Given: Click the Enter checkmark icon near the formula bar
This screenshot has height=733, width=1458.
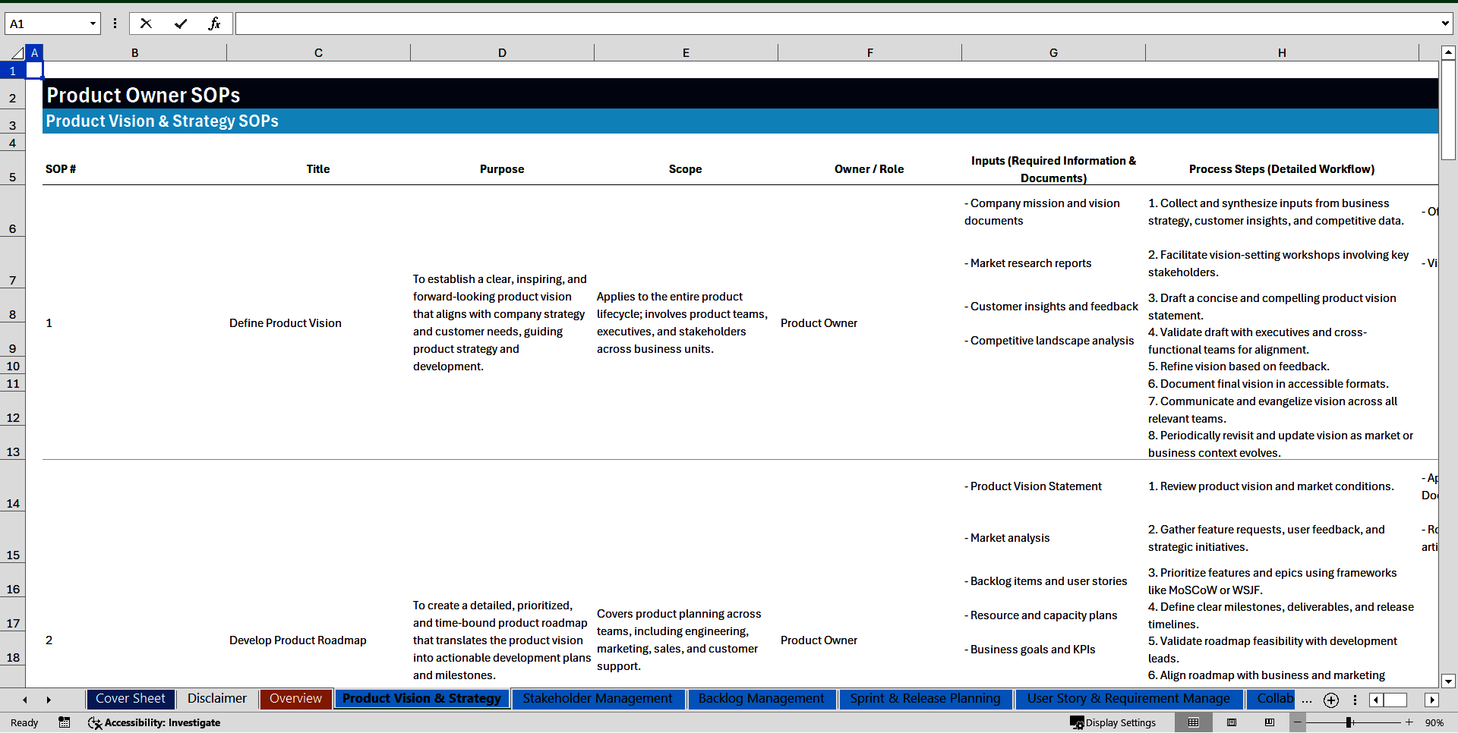Looking at the screenshot, I should [181, 24].
